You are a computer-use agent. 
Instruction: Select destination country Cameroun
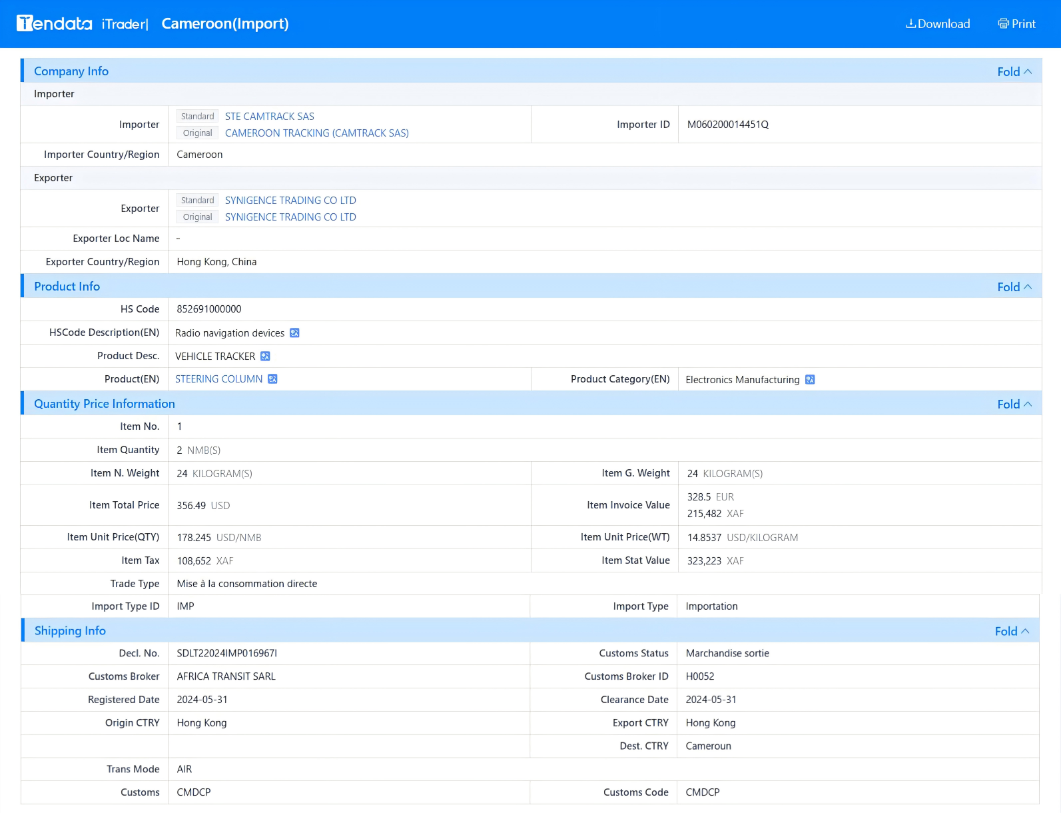click(709, 746)
